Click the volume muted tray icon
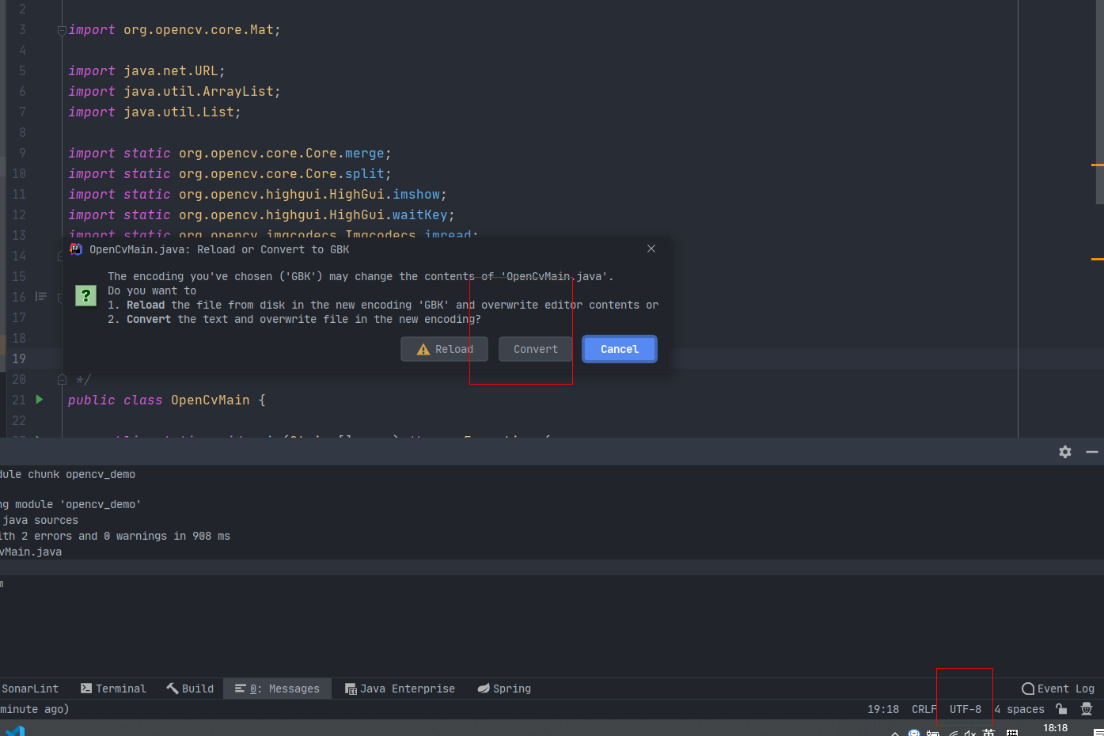The width and height of the screenshot is (1104, 736). 970,733
